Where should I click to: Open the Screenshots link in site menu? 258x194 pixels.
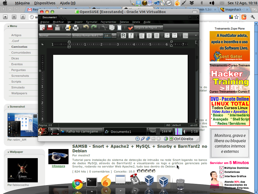[20, 76]
